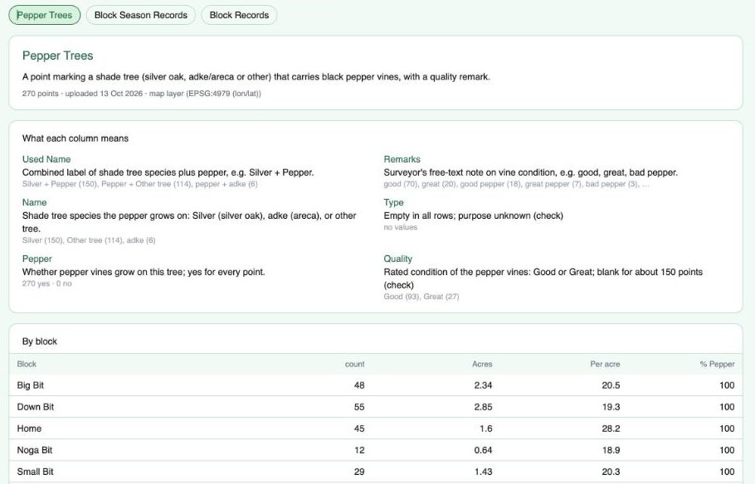Click the 100 % Pepper value in Home row

click(727, 428)
